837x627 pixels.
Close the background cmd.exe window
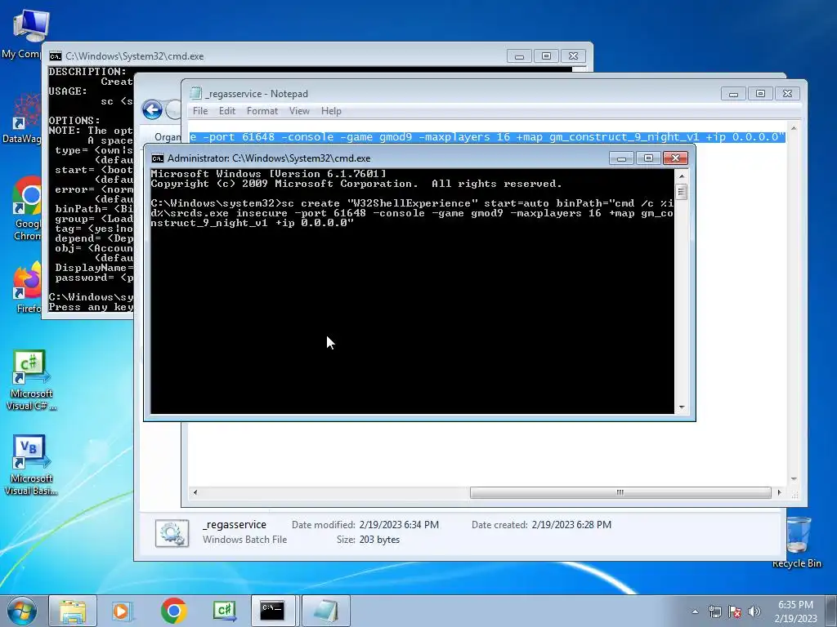tap(573, 56)
